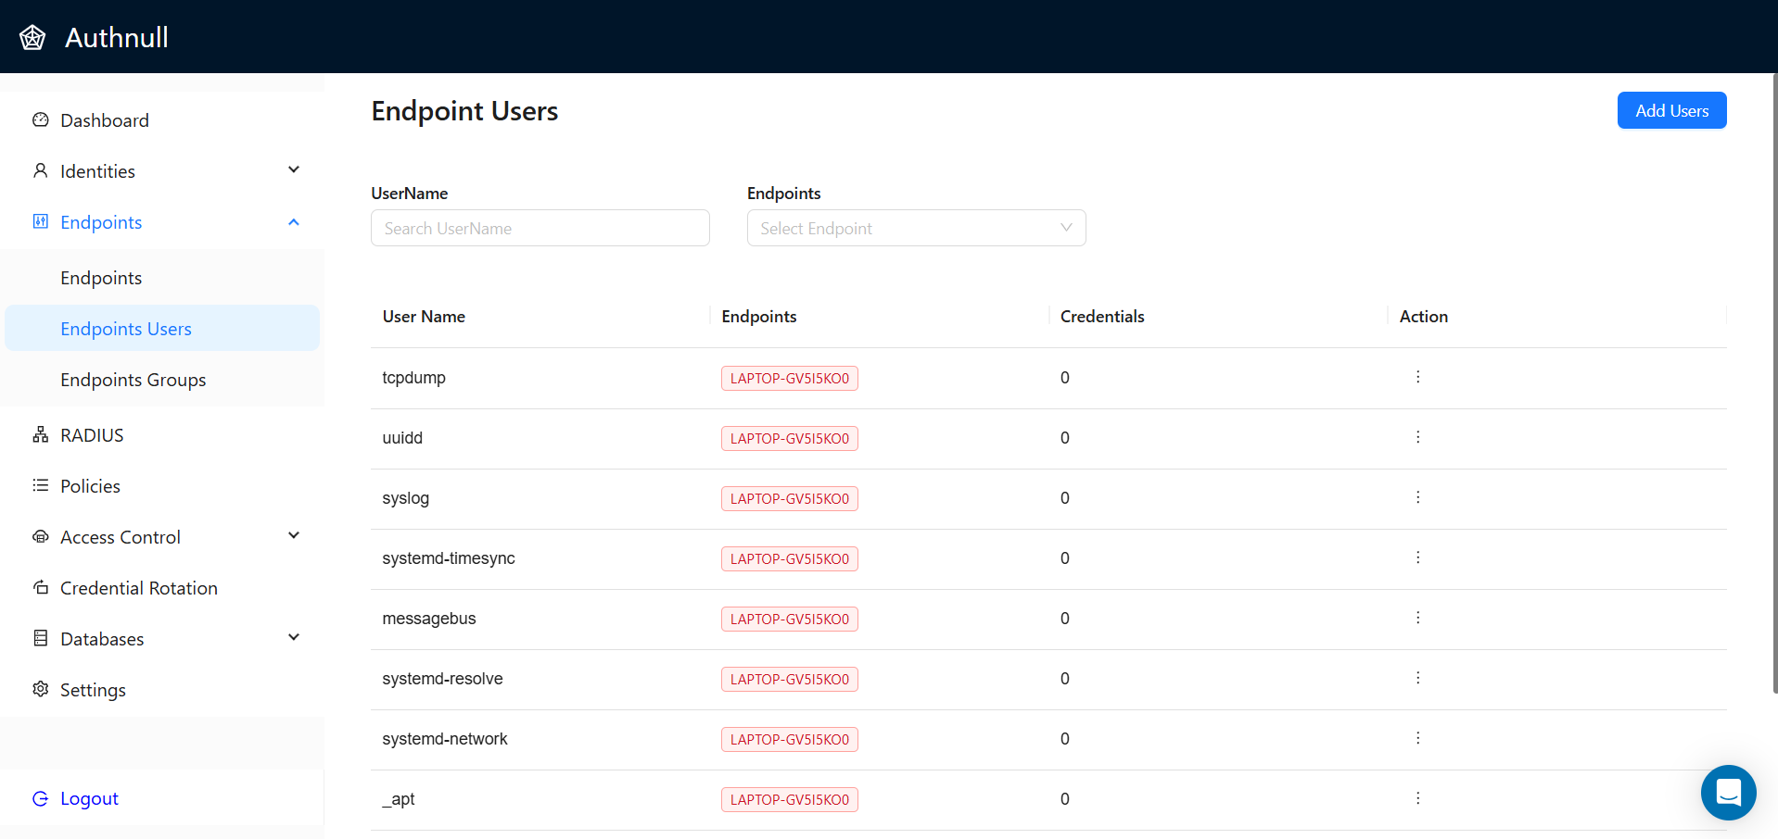Viewport: 1778px width, 839px height.
Task: Click the Add Users button
Action: pyautogui.click(x=1670, y=110)
